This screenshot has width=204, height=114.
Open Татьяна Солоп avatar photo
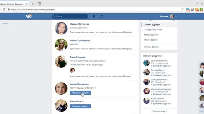(x=61, y=105)
